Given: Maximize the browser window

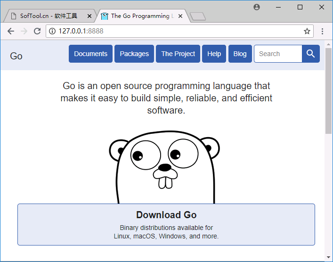Looking at the screenshot, I should pyautogui.click(x=300, y=7).
